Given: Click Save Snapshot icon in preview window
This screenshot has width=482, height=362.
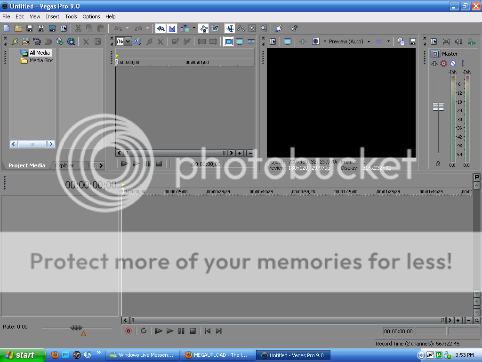Looking at the screenshot, I should pyautogui.click(x=413, y=41).
